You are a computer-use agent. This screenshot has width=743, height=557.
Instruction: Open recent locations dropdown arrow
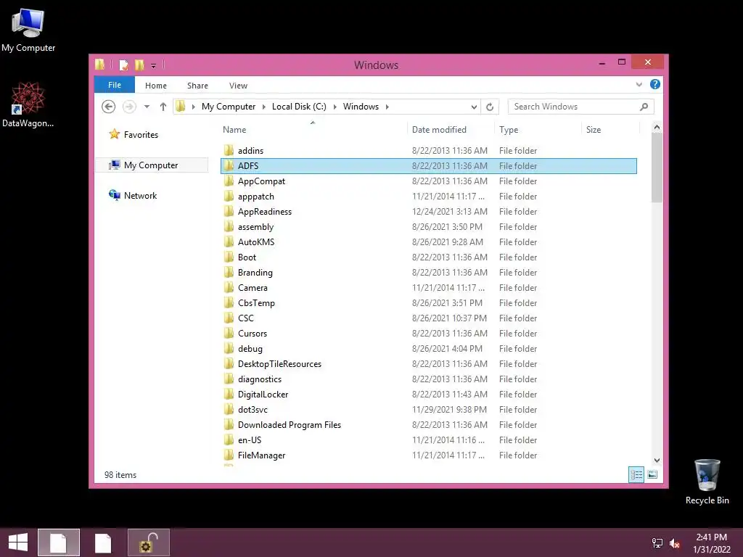coord(147,107)
